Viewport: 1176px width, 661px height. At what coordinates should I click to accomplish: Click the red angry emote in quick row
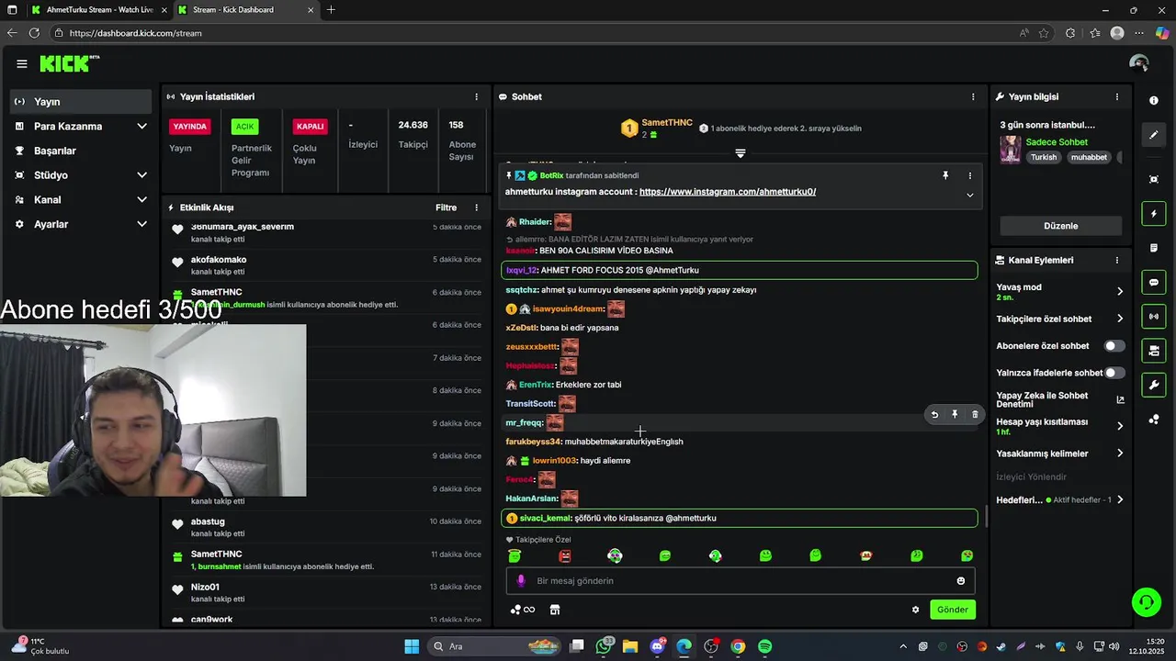[564, 555]
